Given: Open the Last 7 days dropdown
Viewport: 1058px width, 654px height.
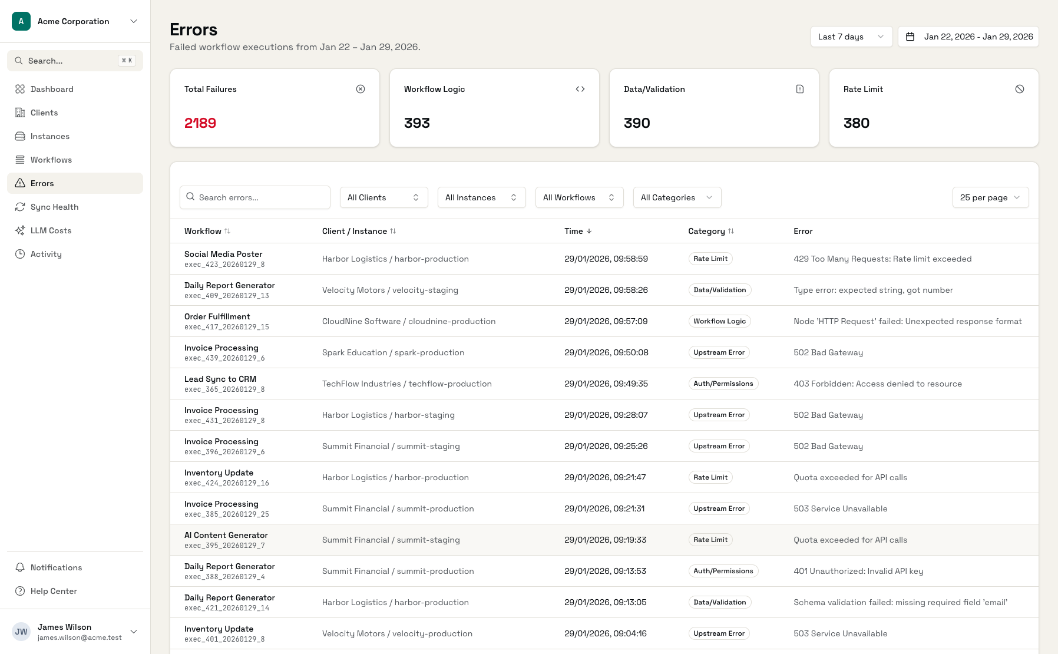Looking at the screenshot, I should [851, 37].
